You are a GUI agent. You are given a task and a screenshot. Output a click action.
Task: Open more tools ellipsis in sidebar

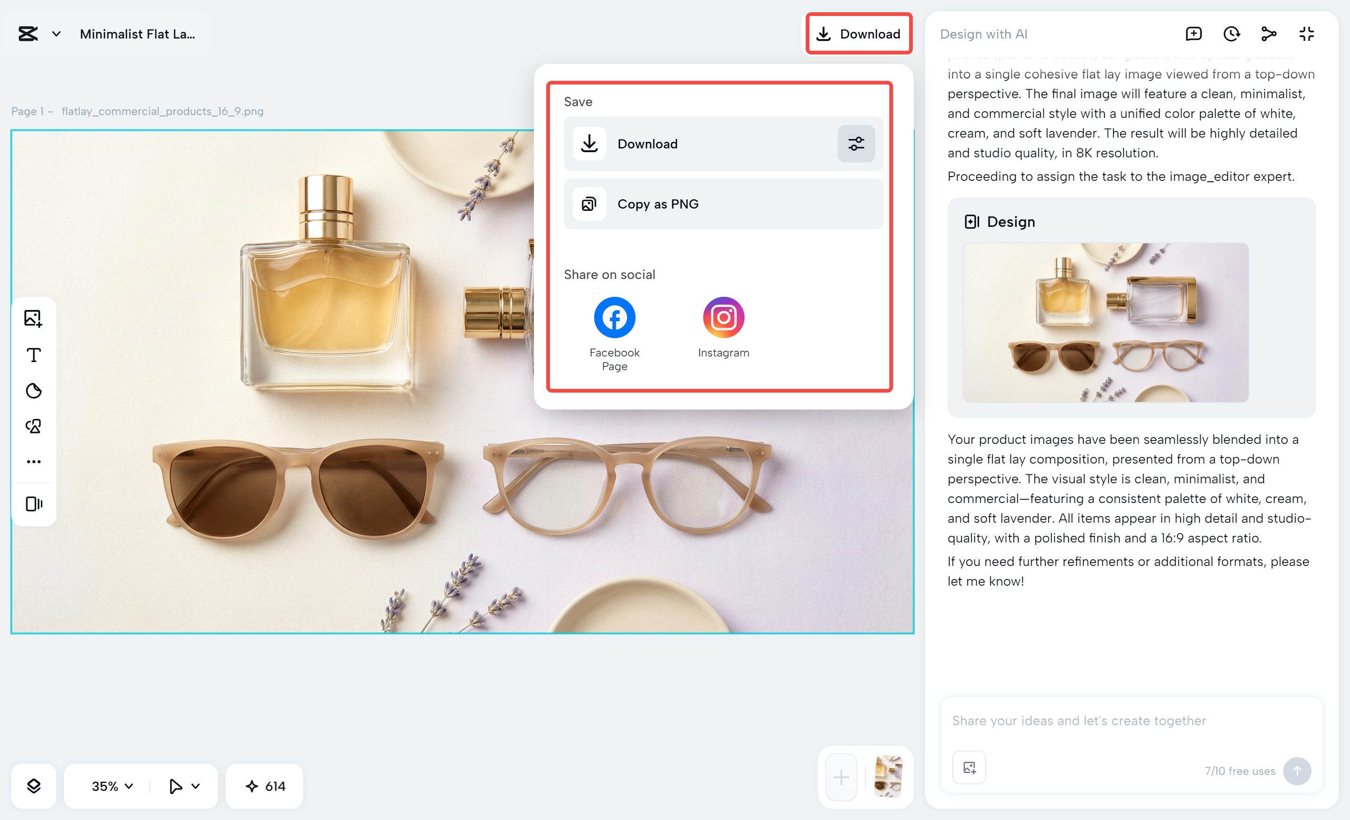coord(33,462)
